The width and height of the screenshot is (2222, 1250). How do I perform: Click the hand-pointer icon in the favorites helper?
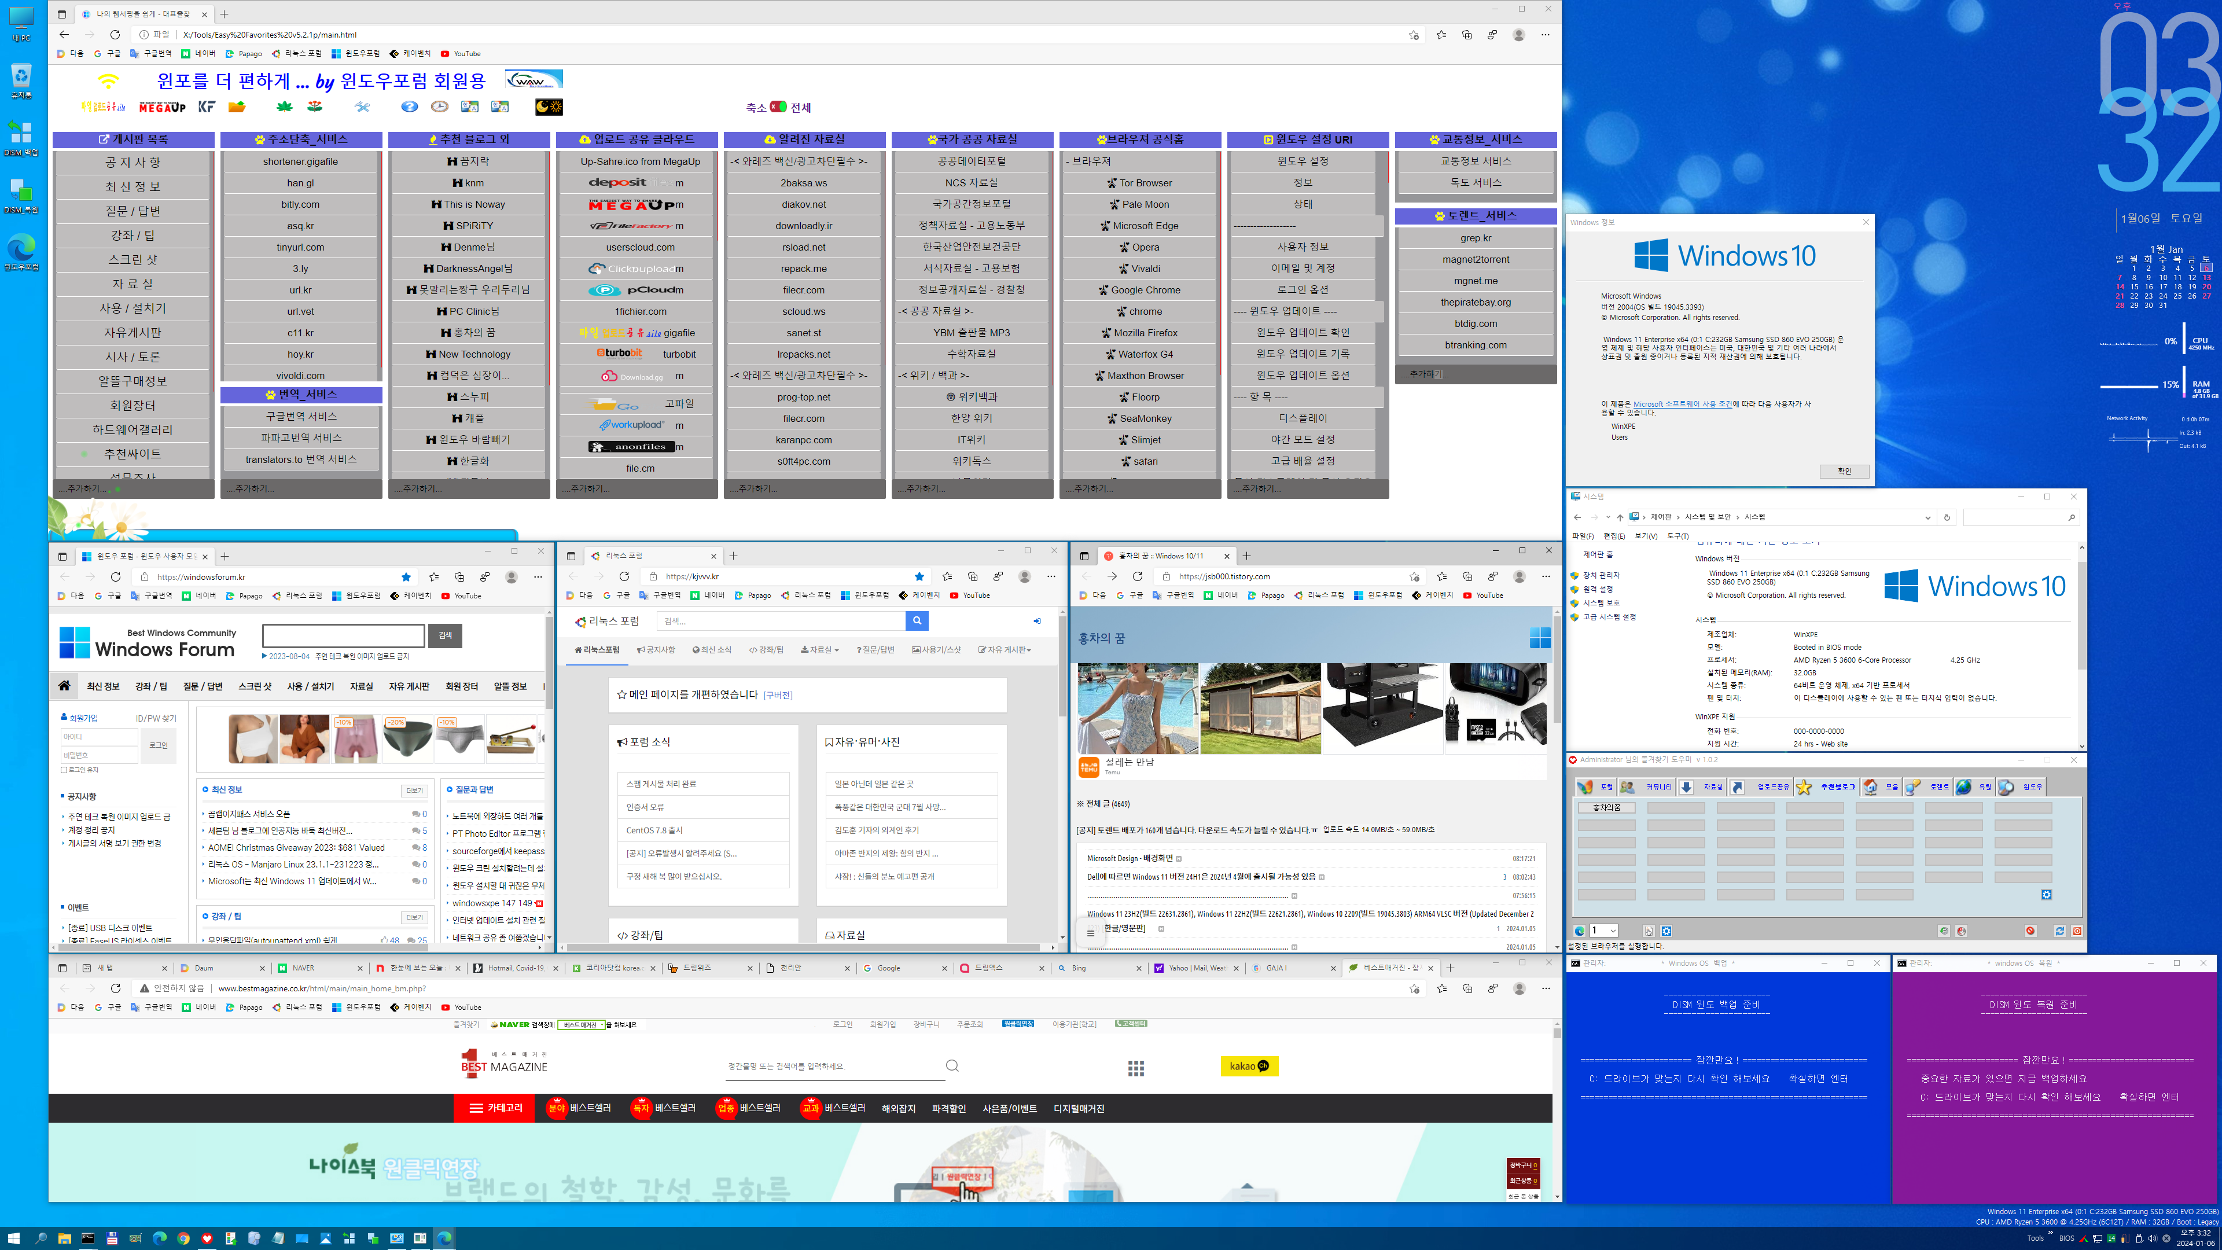1649,931
